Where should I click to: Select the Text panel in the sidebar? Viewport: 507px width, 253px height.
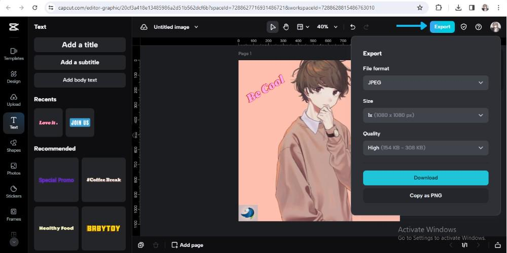(14, 123)
